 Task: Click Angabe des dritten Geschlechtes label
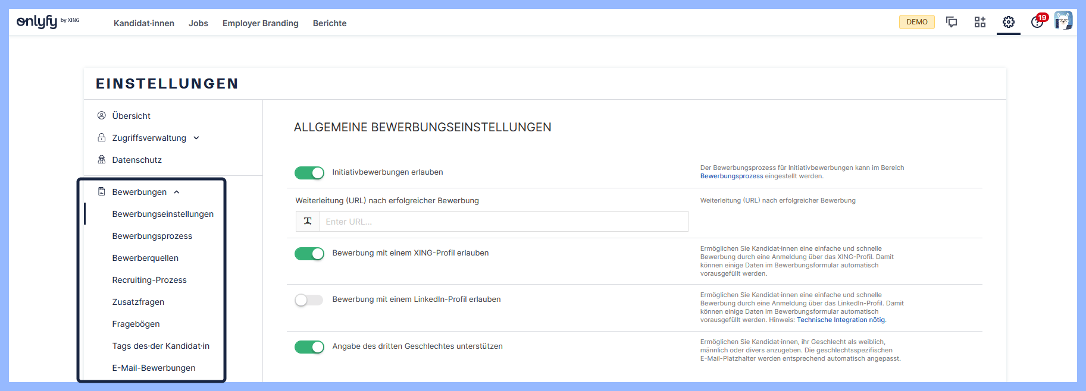(417, 346)
